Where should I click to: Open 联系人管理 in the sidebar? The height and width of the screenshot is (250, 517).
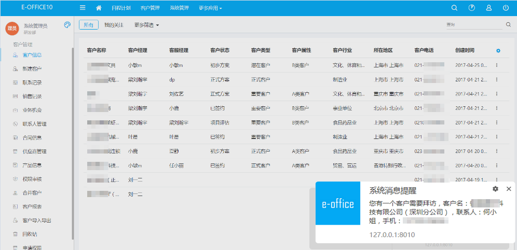pyautogui.click(x=36, y=124)
